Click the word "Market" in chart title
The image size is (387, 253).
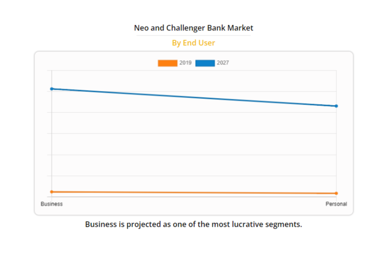pyautogui.click(x=240, y=28)
